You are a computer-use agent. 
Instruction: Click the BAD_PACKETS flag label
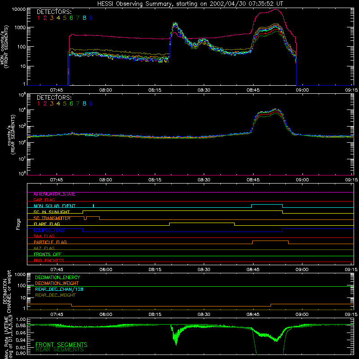[x=49, y=260]
